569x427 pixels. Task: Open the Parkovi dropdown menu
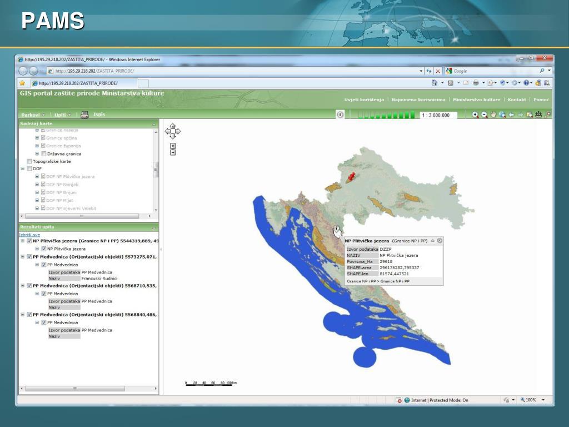(x=33, y=115)
